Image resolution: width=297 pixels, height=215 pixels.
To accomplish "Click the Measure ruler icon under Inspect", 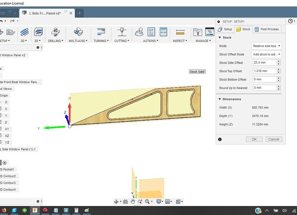I will pos(180,32).
